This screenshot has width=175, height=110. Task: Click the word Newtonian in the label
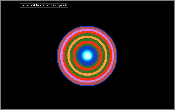coord(43,5)
